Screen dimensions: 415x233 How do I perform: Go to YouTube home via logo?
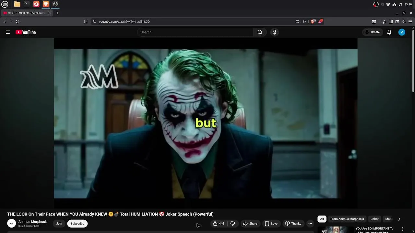click(x=26, y=32)
